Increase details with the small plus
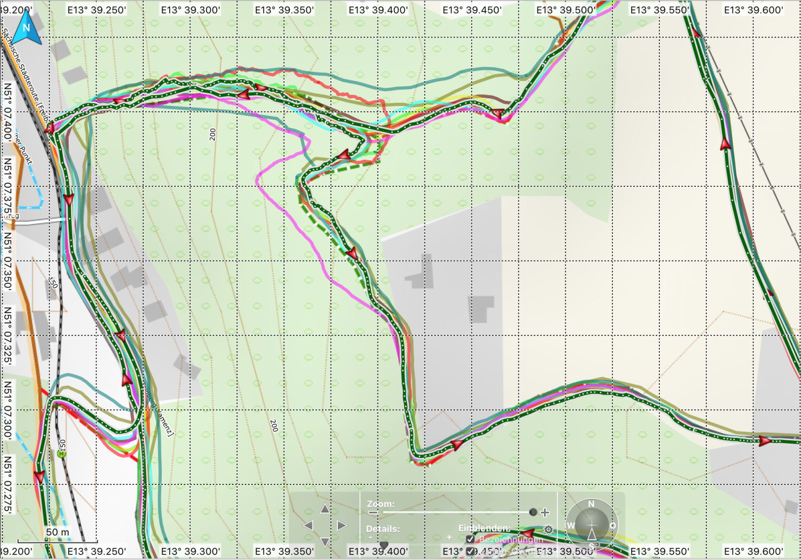Screen dimensions: 801x560 click(x=449, y=537)
